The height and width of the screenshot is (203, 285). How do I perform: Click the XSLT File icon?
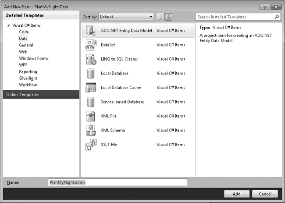[x=91, y=145]
